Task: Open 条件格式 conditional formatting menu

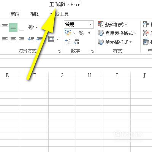Action: pyautogui.click(x=112, y=24)
